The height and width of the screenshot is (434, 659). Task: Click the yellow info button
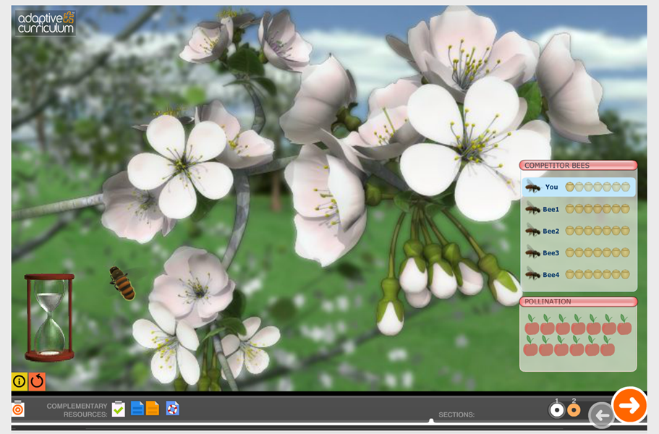[20, 380]
